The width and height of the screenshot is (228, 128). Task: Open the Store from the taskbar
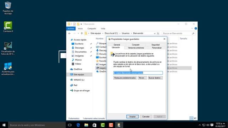point(94,125)
